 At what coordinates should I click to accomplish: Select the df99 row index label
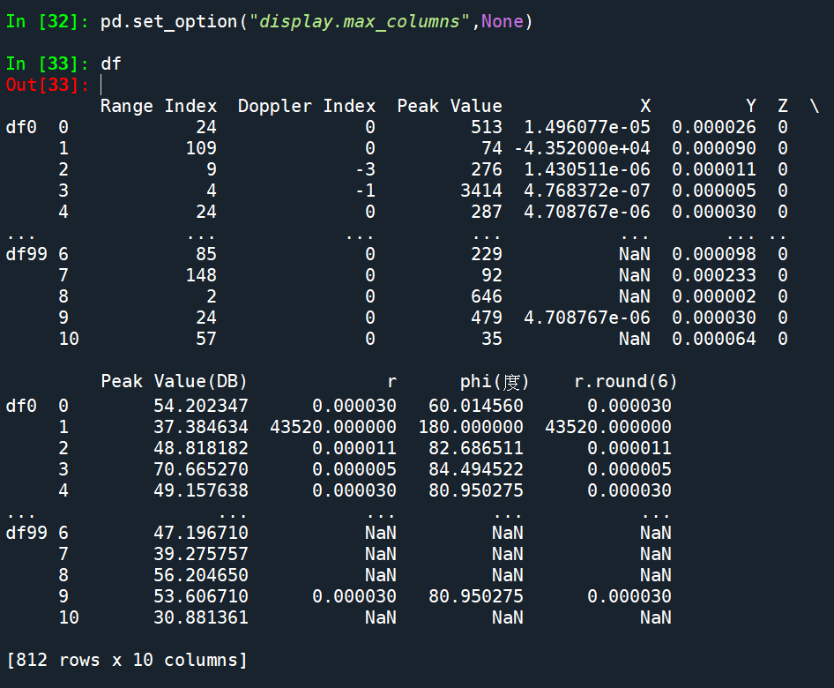pos(25,253)
